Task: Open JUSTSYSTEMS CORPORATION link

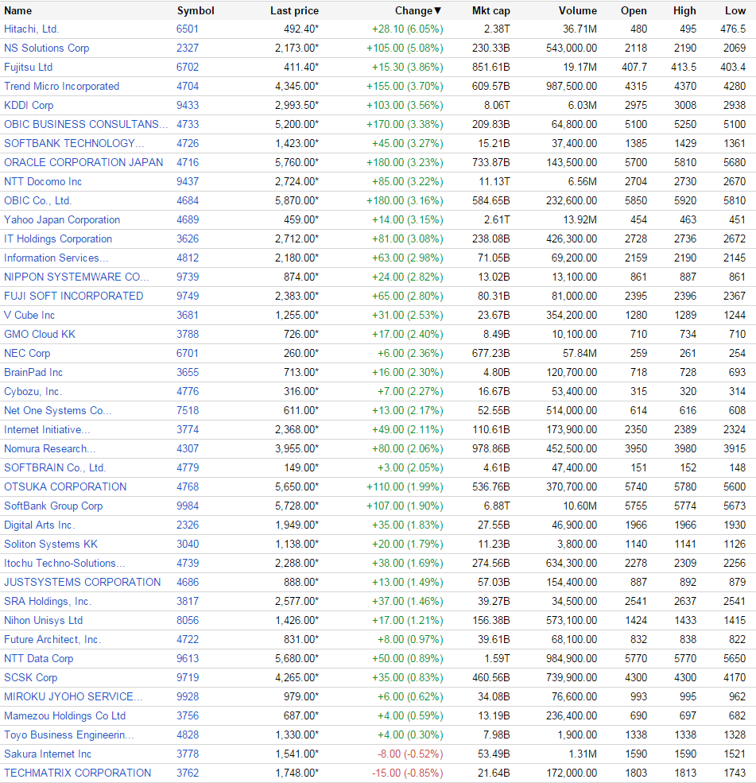Action: (x=83, y=582)
